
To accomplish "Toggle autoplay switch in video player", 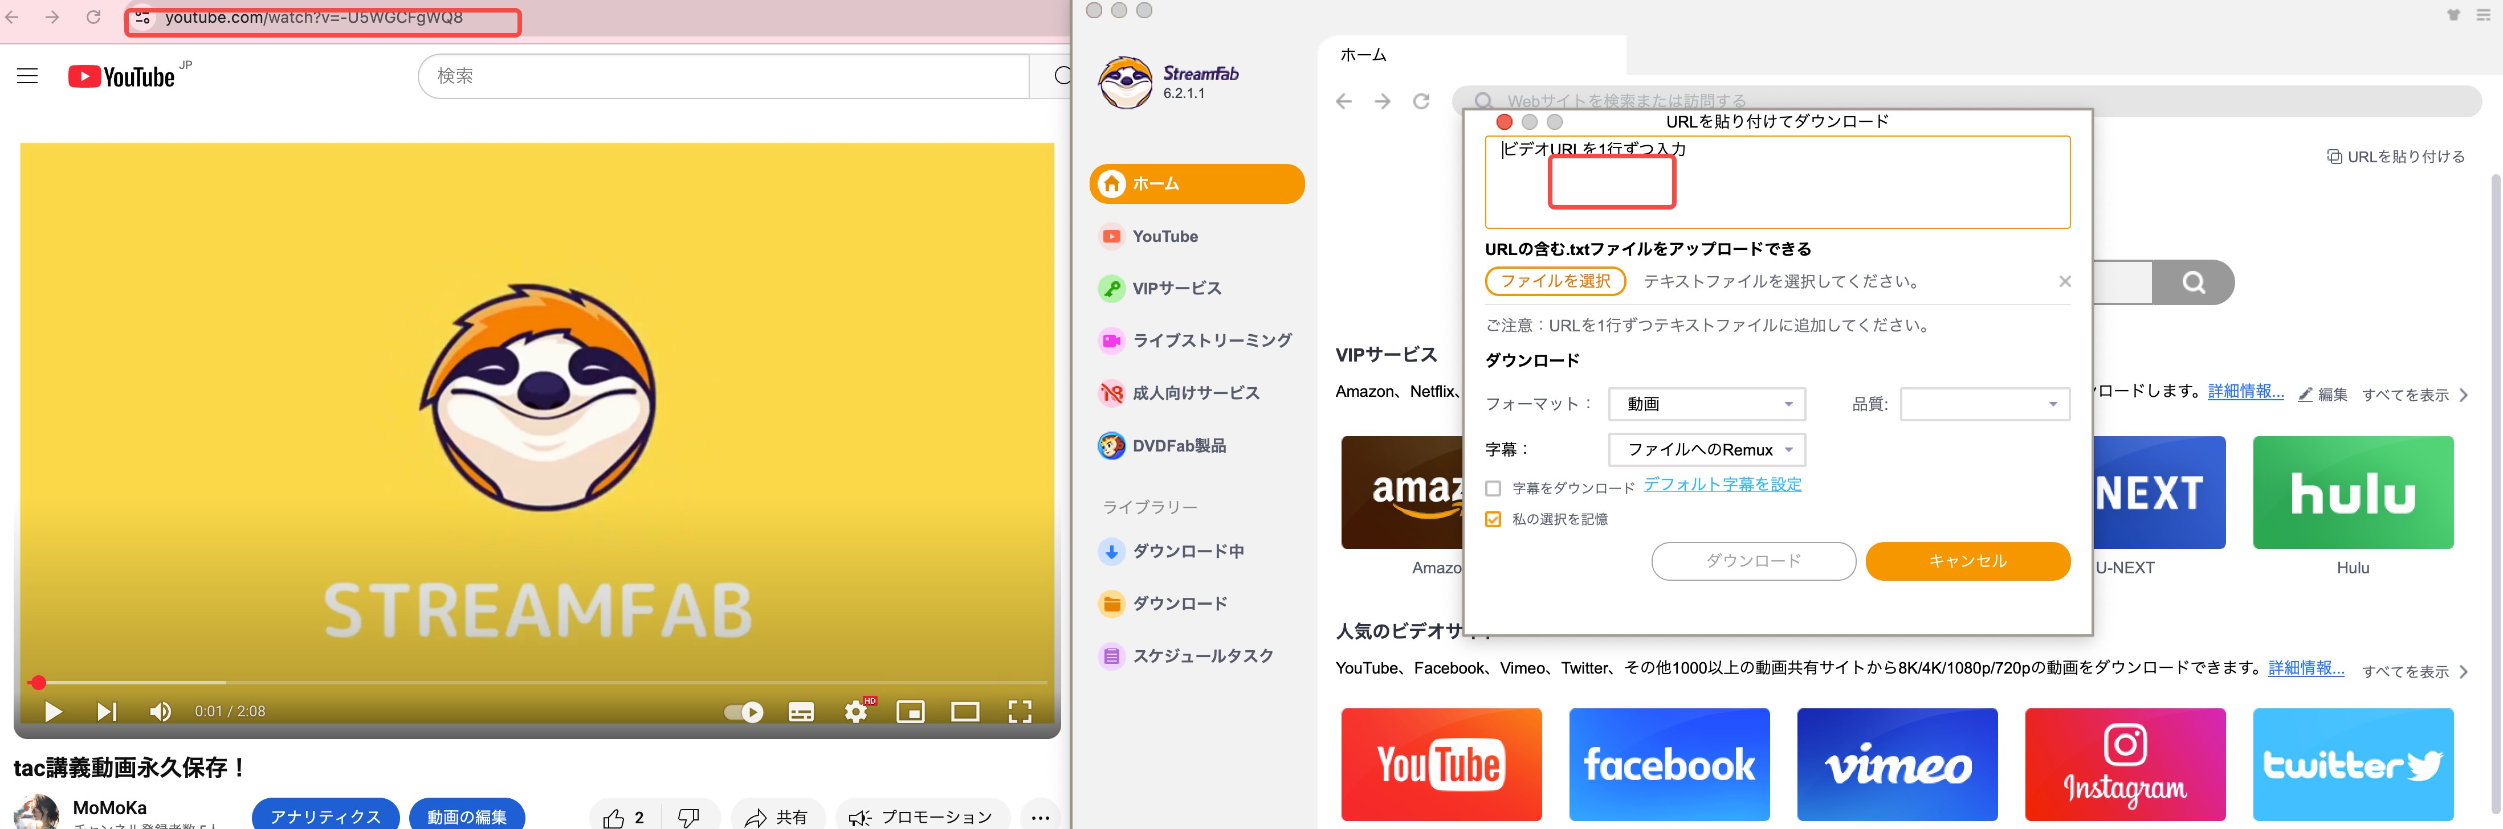I will [x=743, y=712].
